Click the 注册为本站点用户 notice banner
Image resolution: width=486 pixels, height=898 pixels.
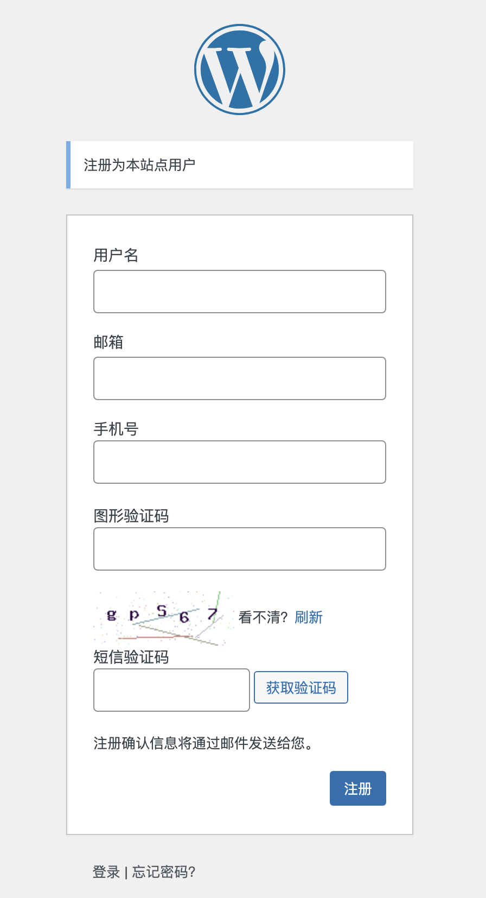click(x=240, y=165)
